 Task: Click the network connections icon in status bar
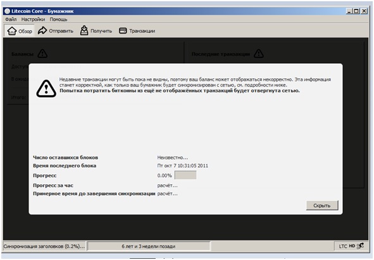(x=361, y=246)
